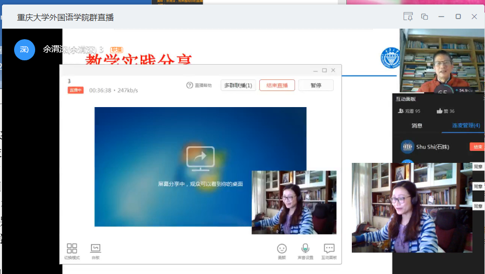The image size is (485, 274).
Task: Maximize the inner live broadcast window
Action: (324, 70)
